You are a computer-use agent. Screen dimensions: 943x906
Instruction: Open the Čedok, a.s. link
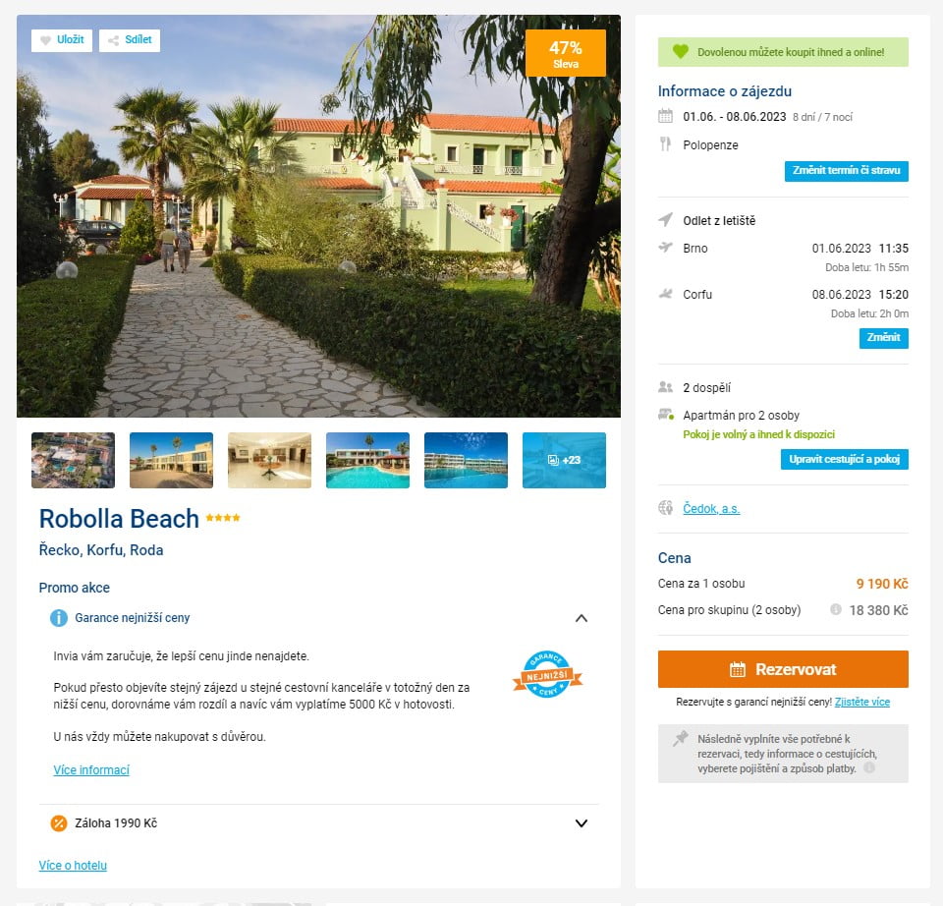coord(711,509)
